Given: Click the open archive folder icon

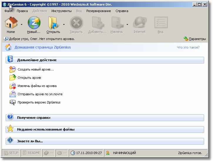Looking at the screenshot, I should coord(13,77).
